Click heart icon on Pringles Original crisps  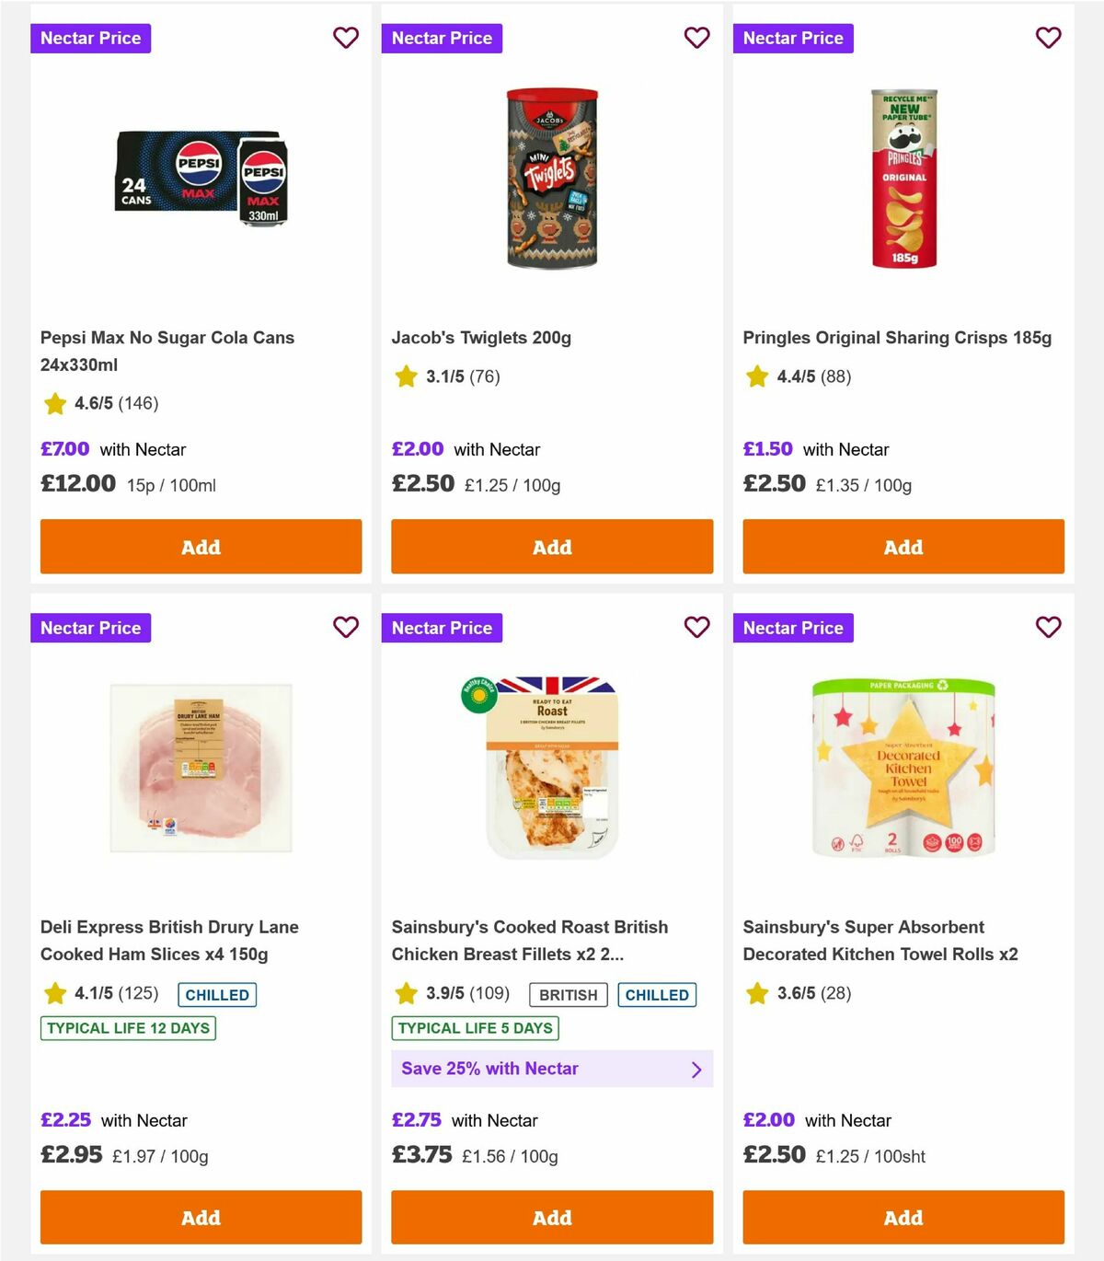coord(1048,38)
